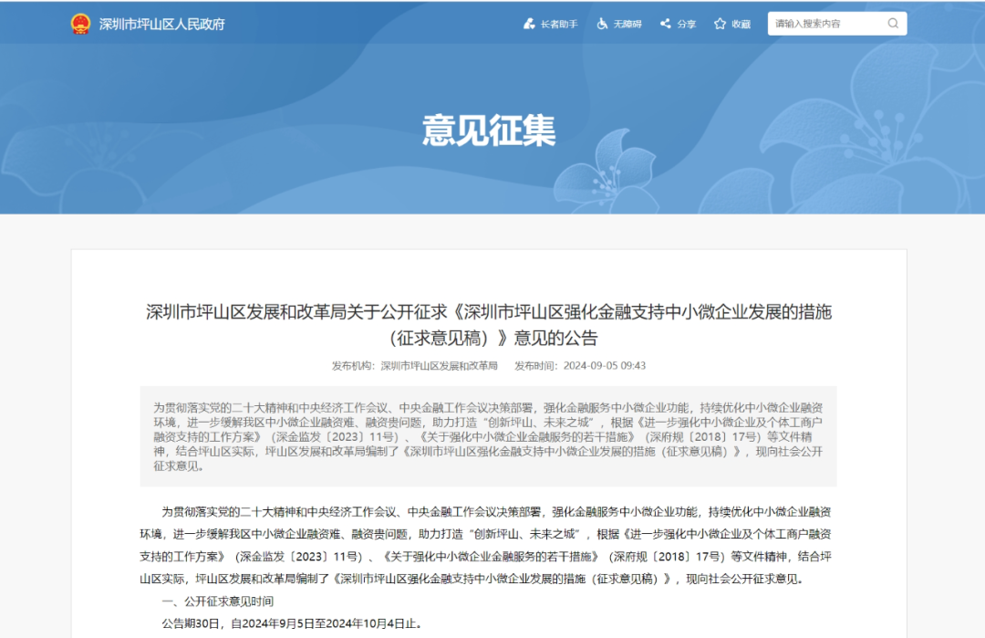Open the 长者助手 text link

(559, 24)
